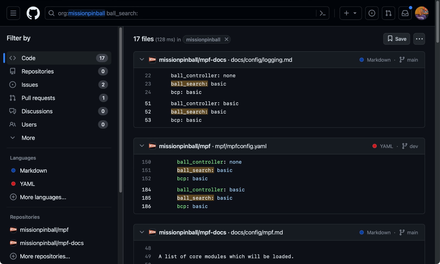Screen dimensions: 440x264
Task: Collapse the mpf/mpfconfig.yaml result
Action: (x=142, y=146)
